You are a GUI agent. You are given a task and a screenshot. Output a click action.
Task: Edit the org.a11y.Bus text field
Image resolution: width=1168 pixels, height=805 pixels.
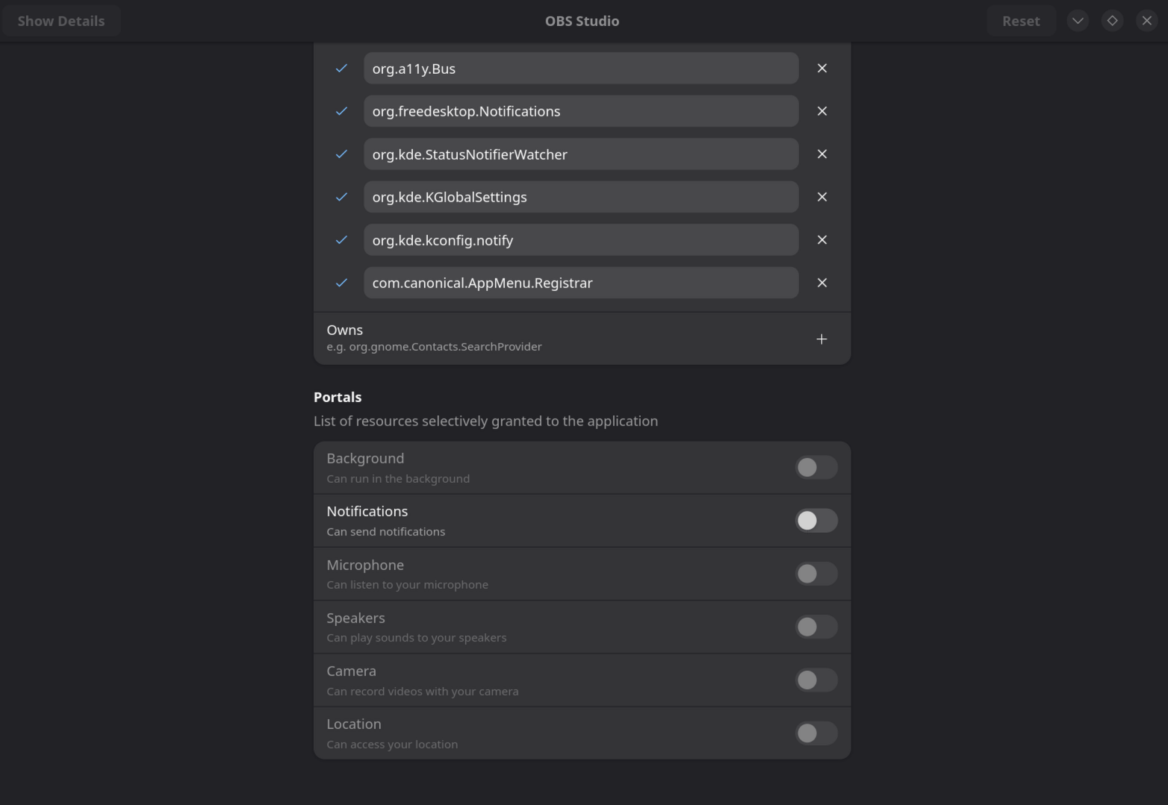point(581,69)
